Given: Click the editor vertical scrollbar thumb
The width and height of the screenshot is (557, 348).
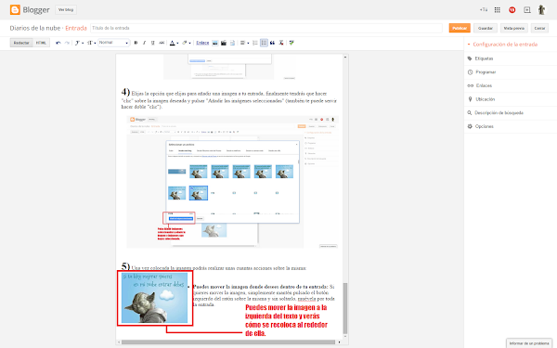Looking at the screenshot, I should (345, 308).
